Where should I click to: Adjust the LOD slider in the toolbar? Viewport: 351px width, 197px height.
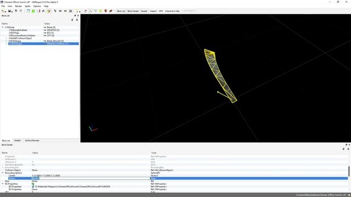pyautogui.click(x=189, y=11)
